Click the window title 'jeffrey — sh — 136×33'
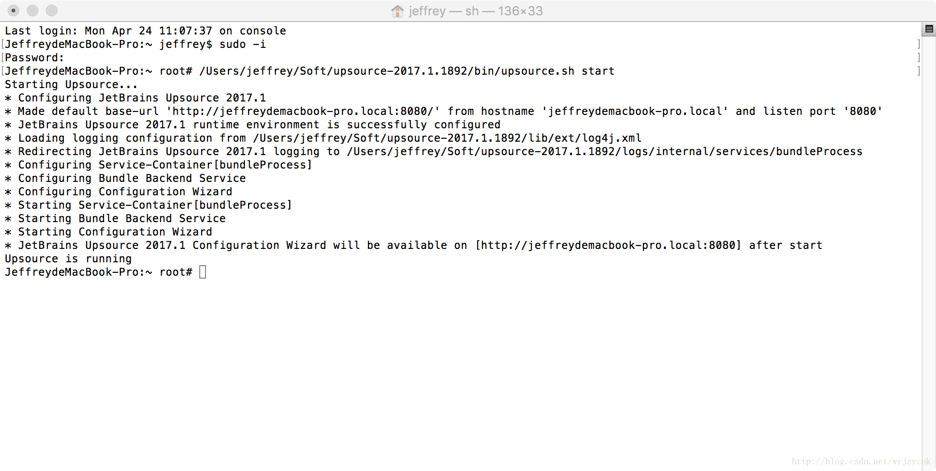 coord(476,11)
